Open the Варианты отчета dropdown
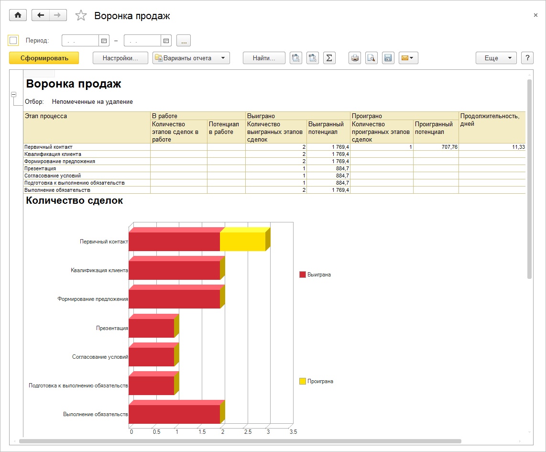 pos(191,58)
